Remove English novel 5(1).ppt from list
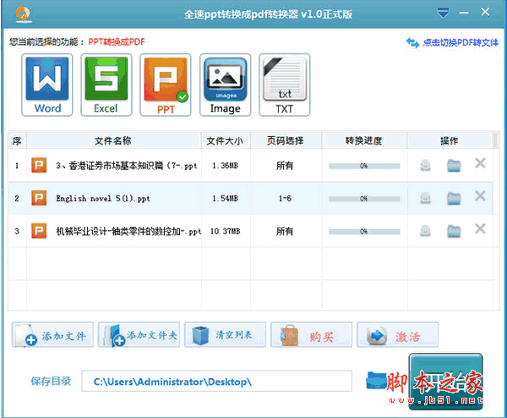The image size is (507, 418). point(480,195)
